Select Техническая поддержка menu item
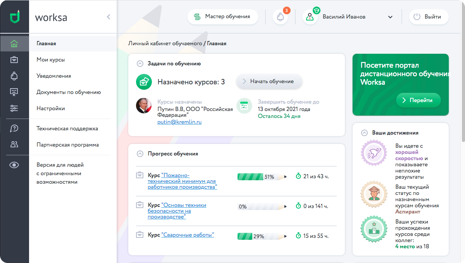This screenshot has height=263, width=465. [67, 129]
